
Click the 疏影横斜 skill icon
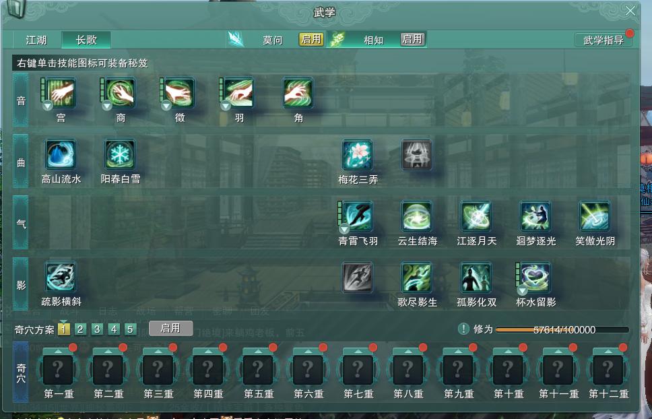point(61,277)
